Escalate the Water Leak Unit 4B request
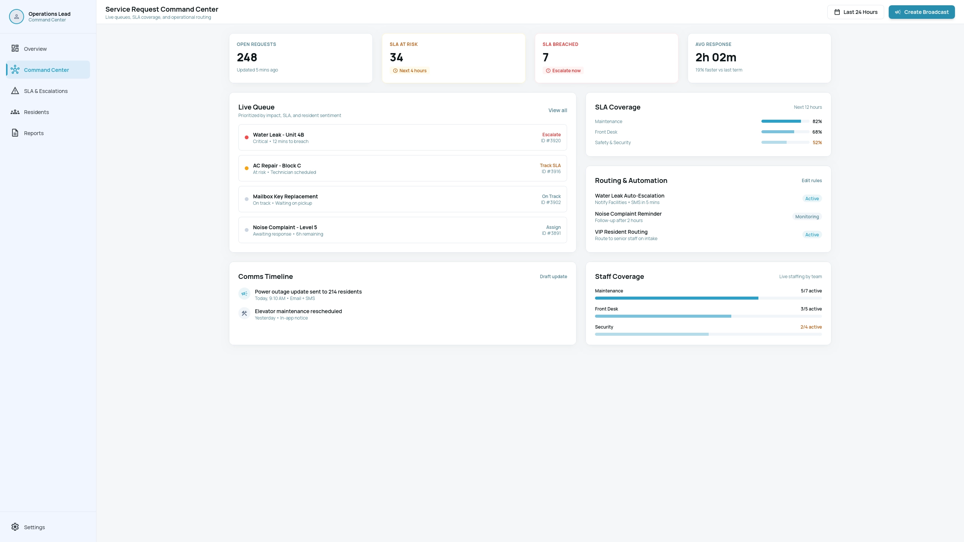Image resolution: width=964 pixels, height=542 pixels. pyautogui.click(x=551, y=135)
